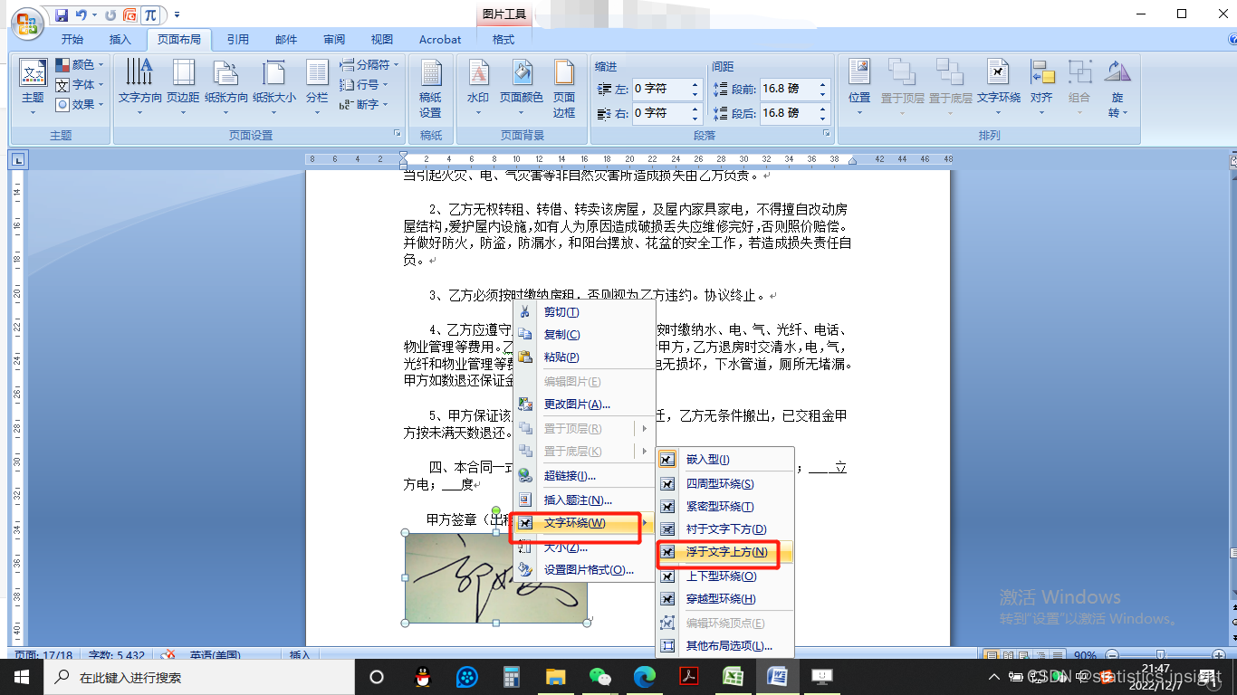The width and height of the screenshot is (1237, 695).
Task: Click left indent (左) input field
Action: pos(660,89)
